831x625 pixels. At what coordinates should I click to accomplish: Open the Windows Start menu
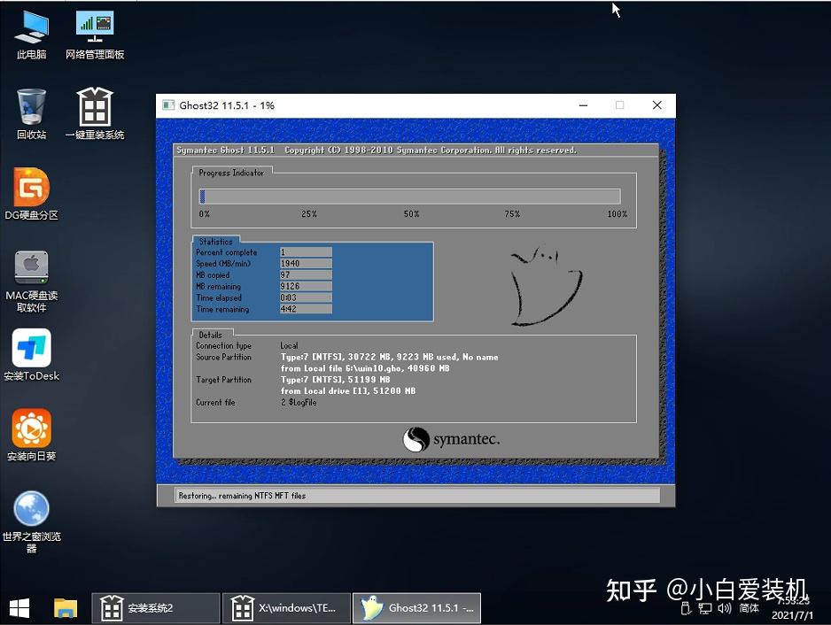tap(19, 609)
